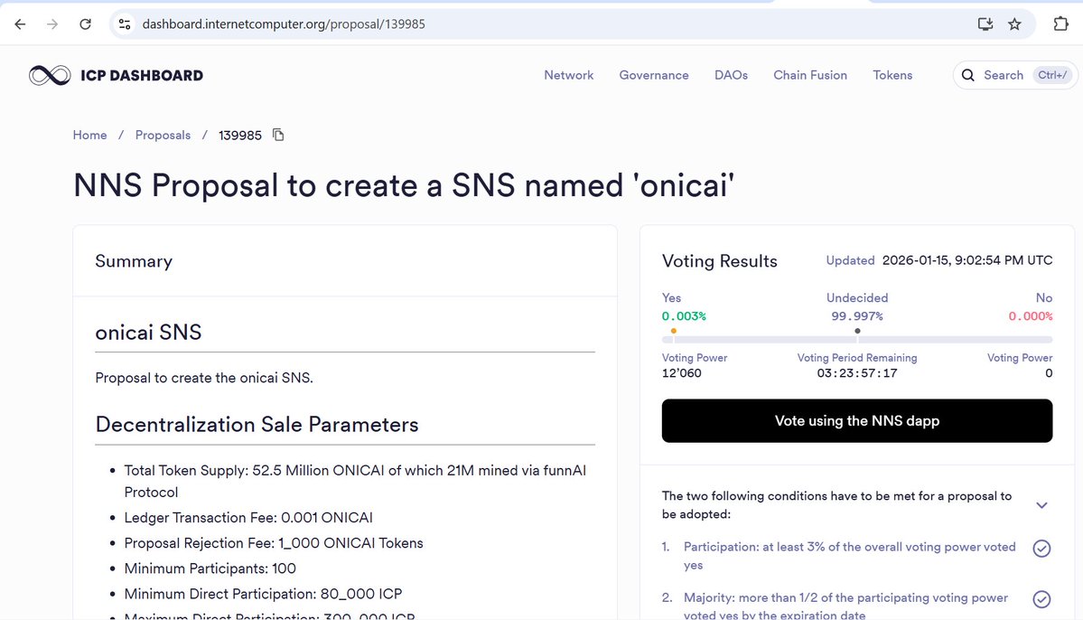Copy proposal ID 139985 with copy icon
Viewport: 1083px width, 620px height.
click(278, 135)
